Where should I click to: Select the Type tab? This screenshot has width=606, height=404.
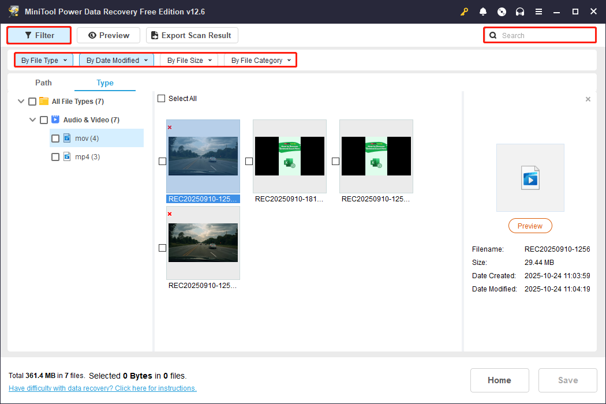tap(104, 83)
